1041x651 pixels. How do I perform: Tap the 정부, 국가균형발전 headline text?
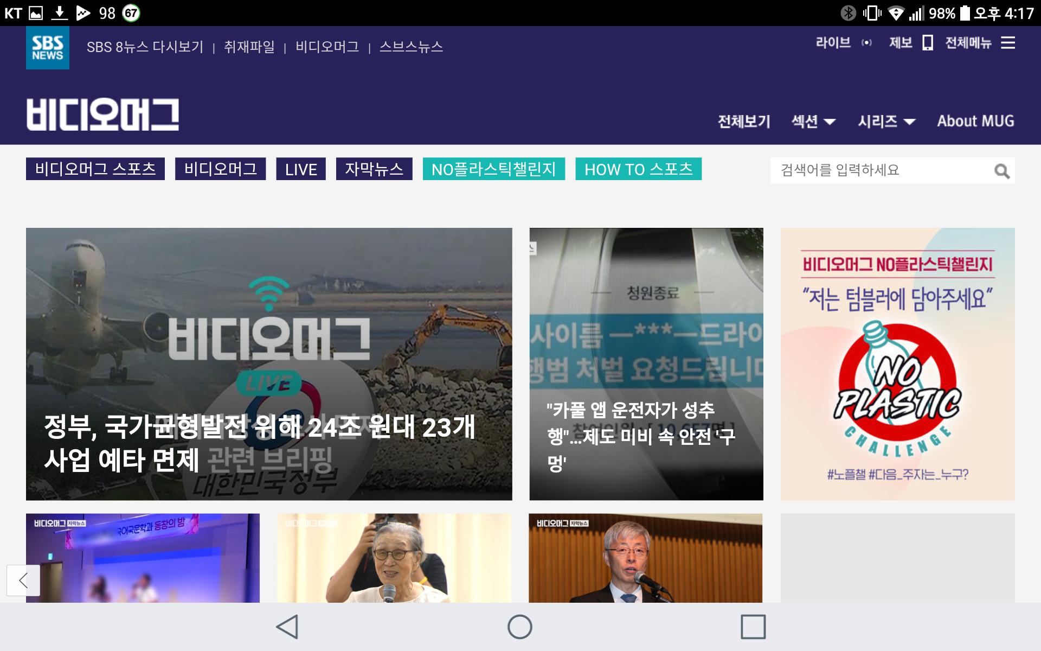(259, 443)
